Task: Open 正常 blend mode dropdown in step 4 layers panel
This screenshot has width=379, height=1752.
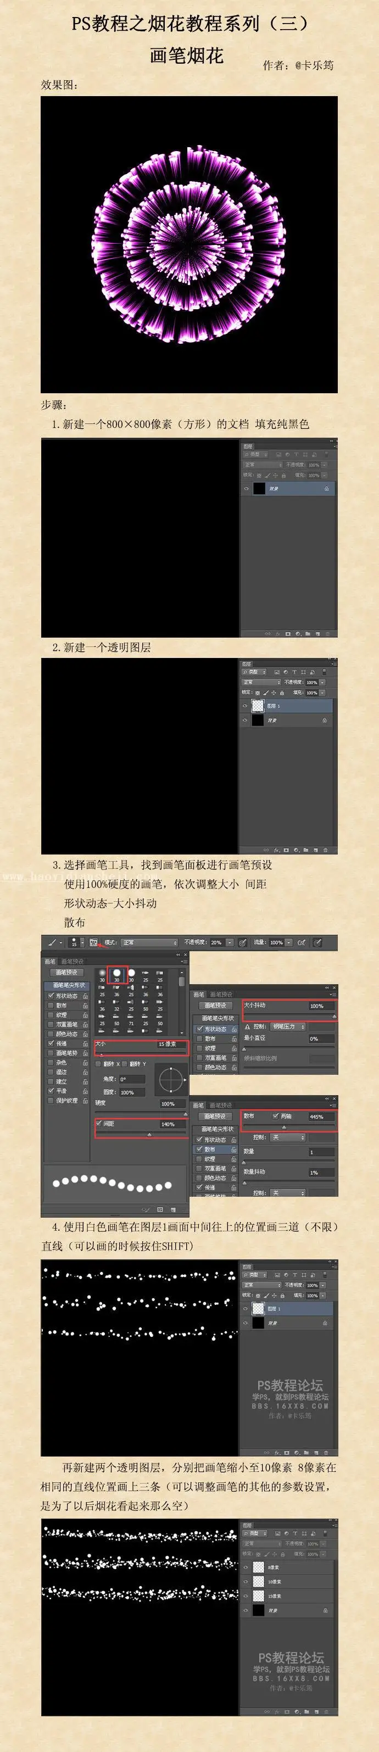Action: (262, 1285)
